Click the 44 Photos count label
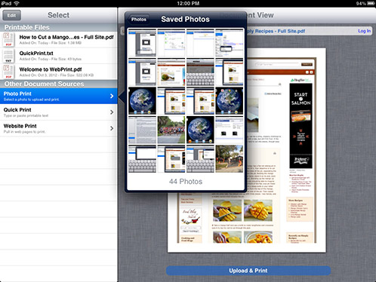Image resolution: width=376 pixels, height=282 pixels. 186,182
